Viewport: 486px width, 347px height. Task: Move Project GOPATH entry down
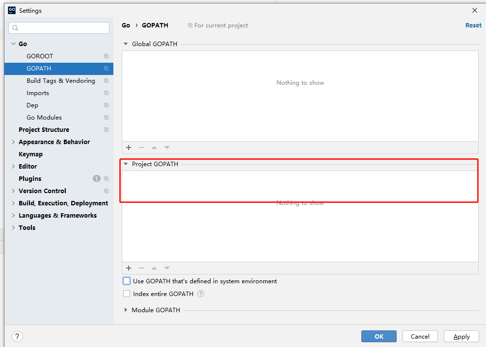[167, 268]
